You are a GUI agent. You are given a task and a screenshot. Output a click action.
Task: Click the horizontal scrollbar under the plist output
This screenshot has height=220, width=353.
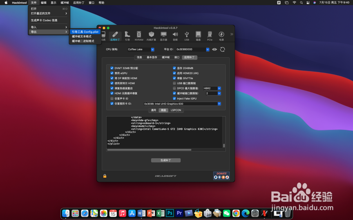click(x=149, y=150)
